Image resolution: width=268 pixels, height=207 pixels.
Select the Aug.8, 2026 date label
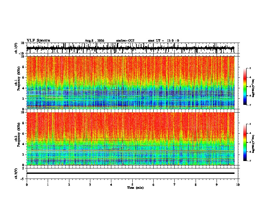94,41
